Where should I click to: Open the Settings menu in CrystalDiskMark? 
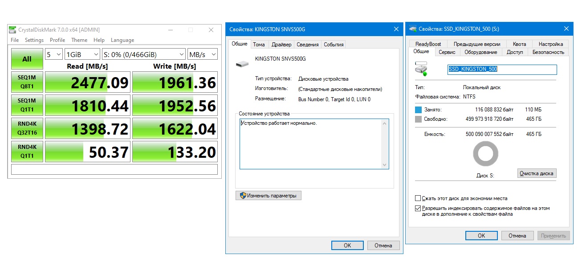(34, 40)
